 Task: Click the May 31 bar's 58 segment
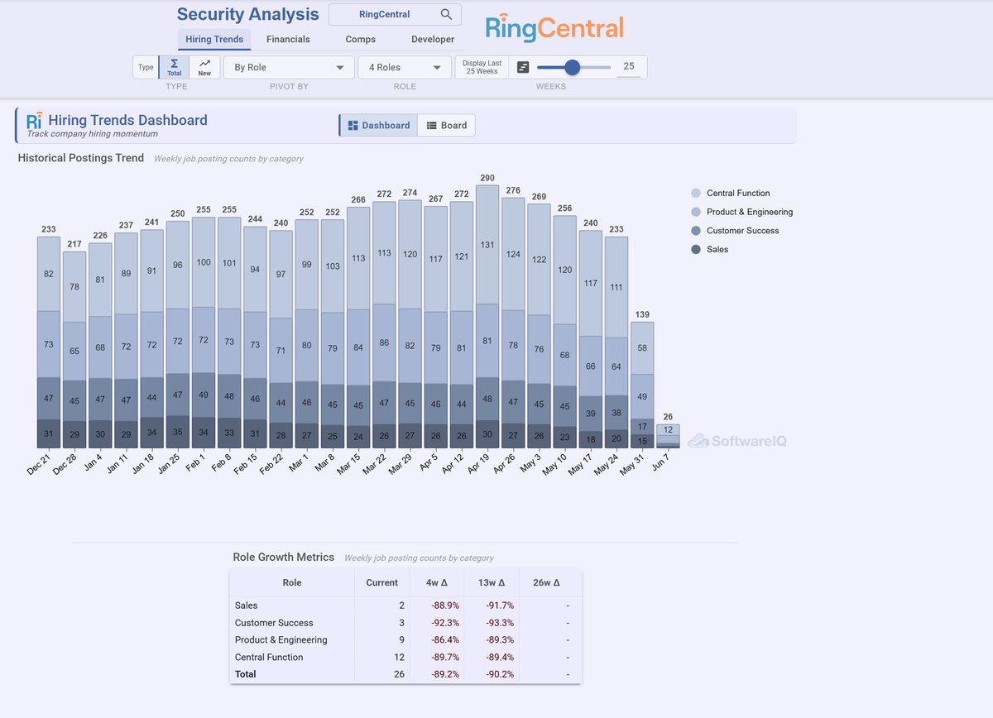click(x=642, y=348)
